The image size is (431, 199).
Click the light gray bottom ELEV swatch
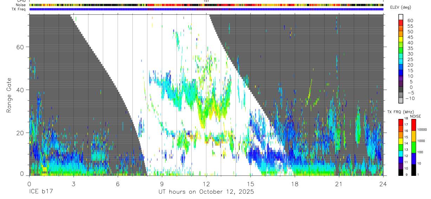pos(401,100)
